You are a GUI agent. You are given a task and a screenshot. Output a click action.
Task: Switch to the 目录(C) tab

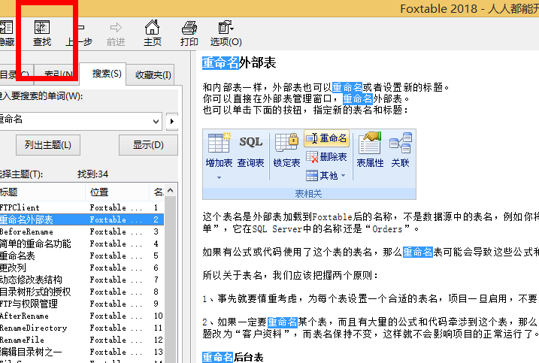16,74
